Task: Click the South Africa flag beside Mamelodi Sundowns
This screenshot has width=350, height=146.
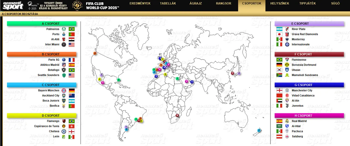Action: [279, 75]
